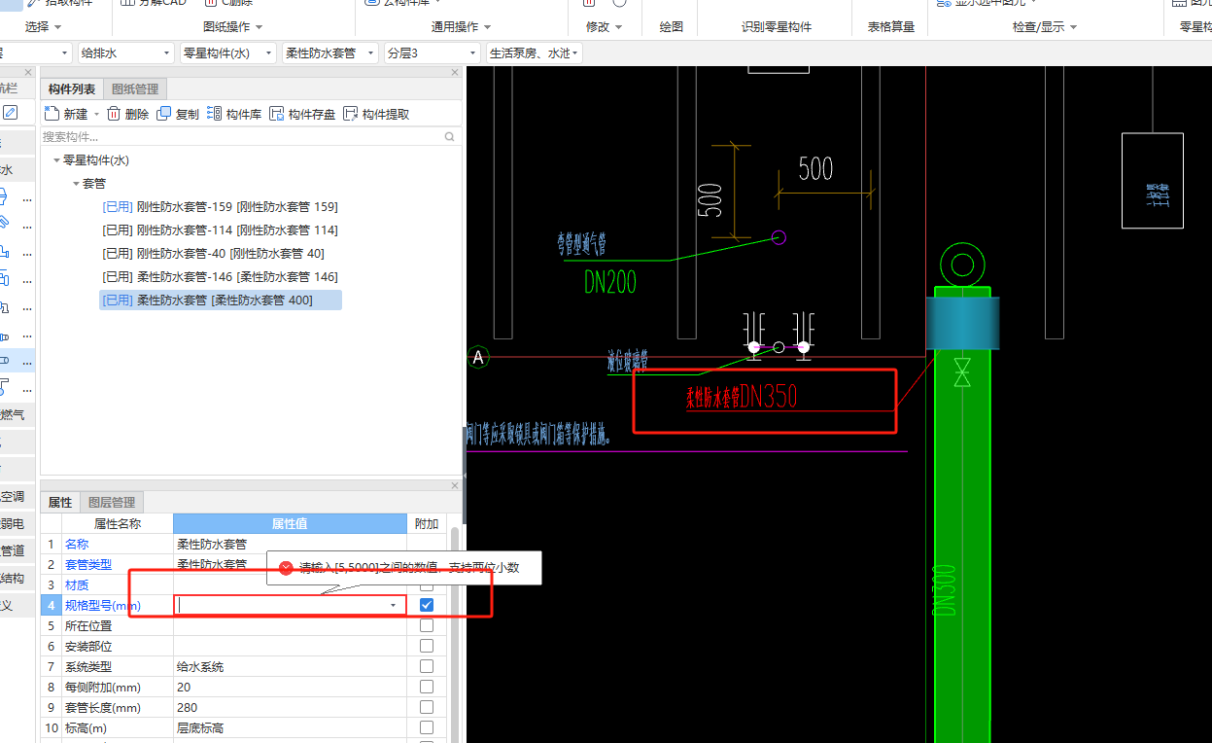Click the 删除 trash icon in component list
This screenshot has height=743, width=1212.
pyautogui.click(x=113, y=114)
